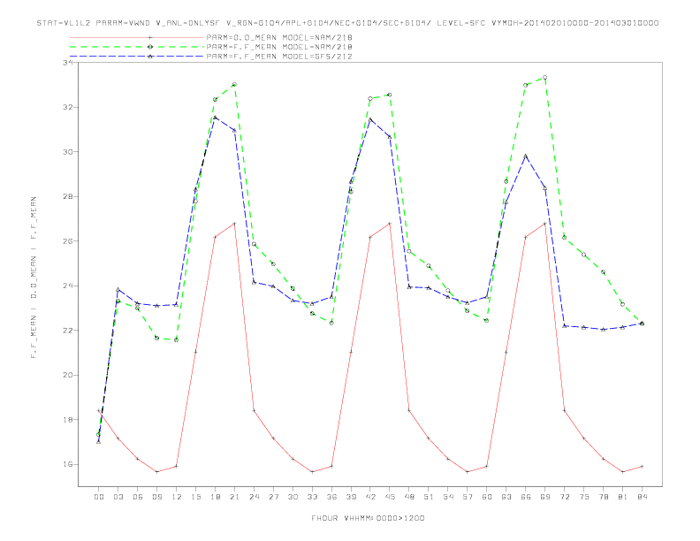Click x-axis tick label 66
Screen dimensions: 700x541
[526, 497]
